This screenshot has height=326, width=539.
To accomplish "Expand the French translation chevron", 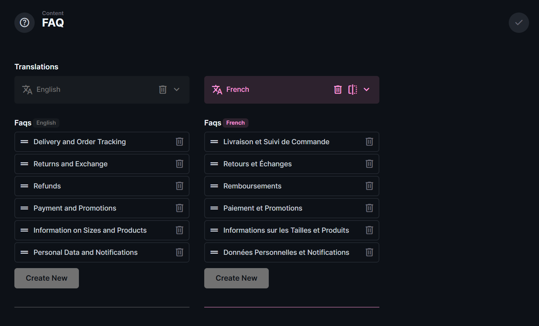I will (366, 90).
